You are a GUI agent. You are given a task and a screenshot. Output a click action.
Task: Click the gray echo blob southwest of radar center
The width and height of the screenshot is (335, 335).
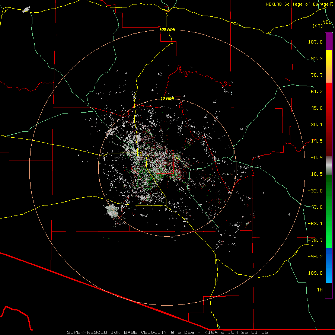112,210
